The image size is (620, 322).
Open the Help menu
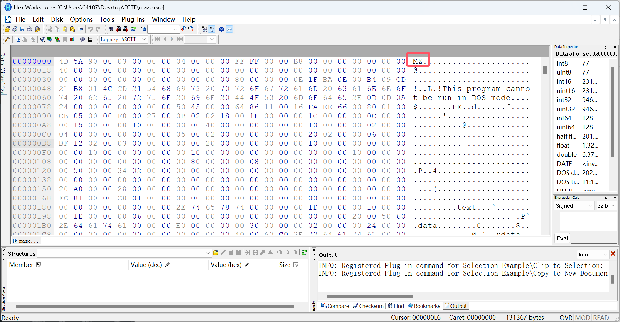point(189,19)
